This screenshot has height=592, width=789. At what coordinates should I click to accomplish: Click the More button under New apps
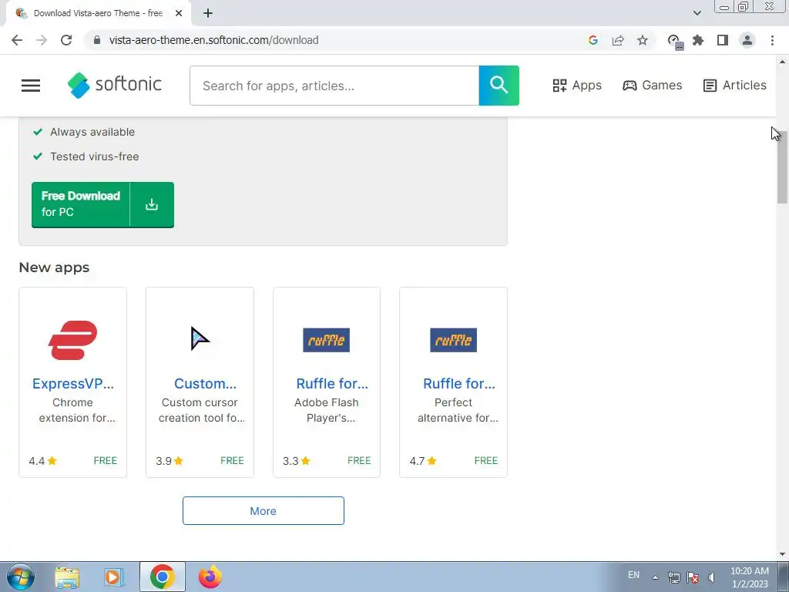point(264,511)
